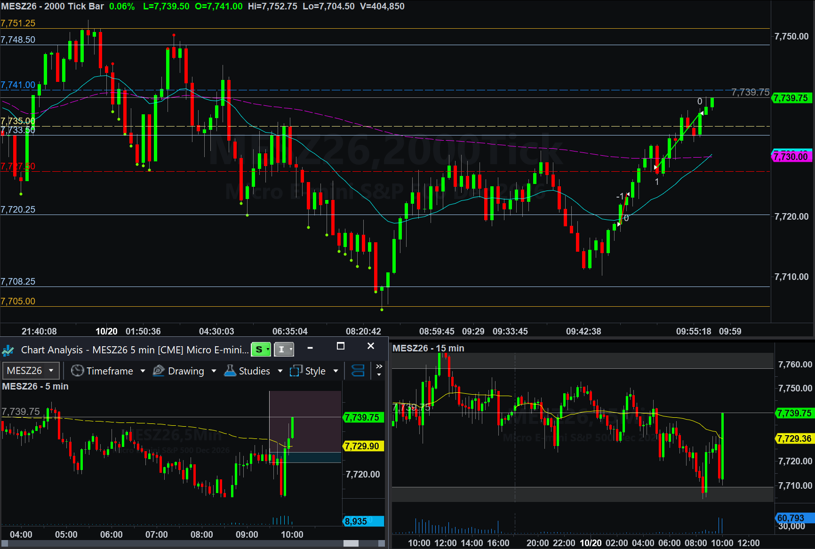Open the Studies menu
Viewport: 815px width, 549px height.
(254, 371)
